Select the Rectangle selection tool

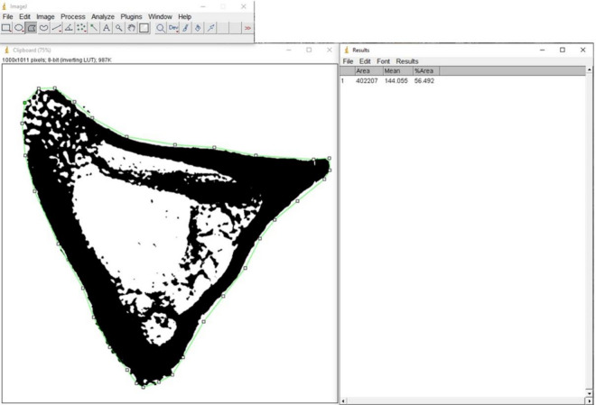pyautogui.click(x=6, y=28)
